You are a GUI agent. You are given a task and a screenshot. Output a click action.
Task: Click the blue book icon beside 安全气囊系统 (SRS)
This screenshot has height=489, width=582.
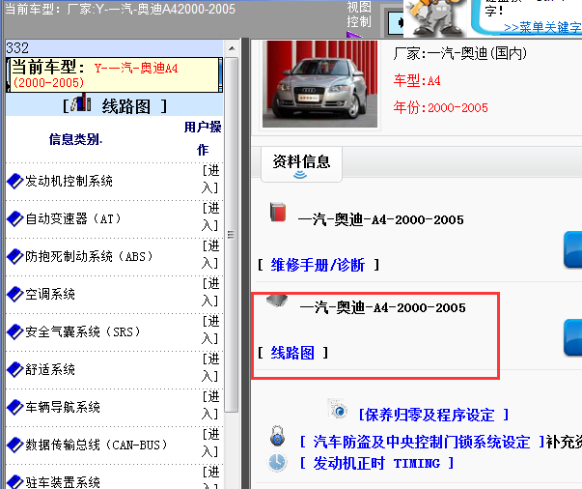tap(15, 331)
